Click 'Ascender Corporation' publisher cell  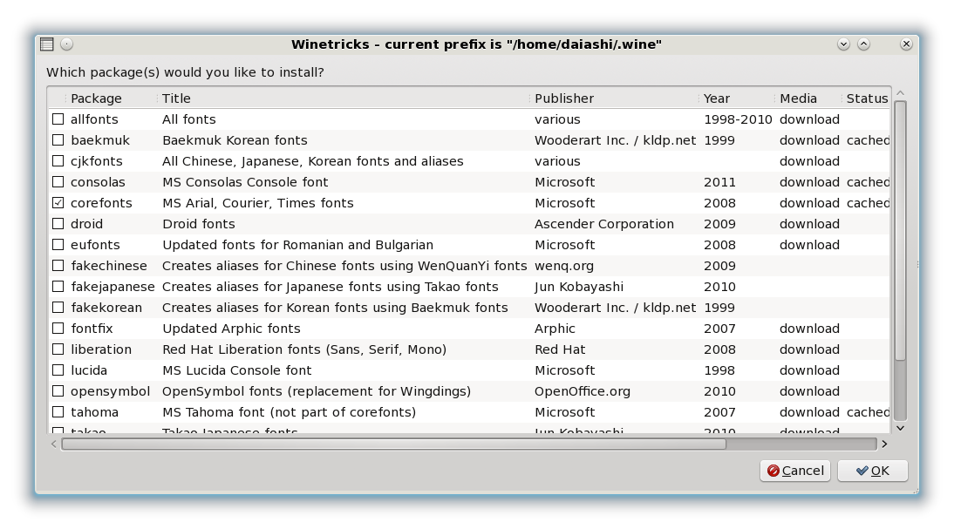coord(604,224)
